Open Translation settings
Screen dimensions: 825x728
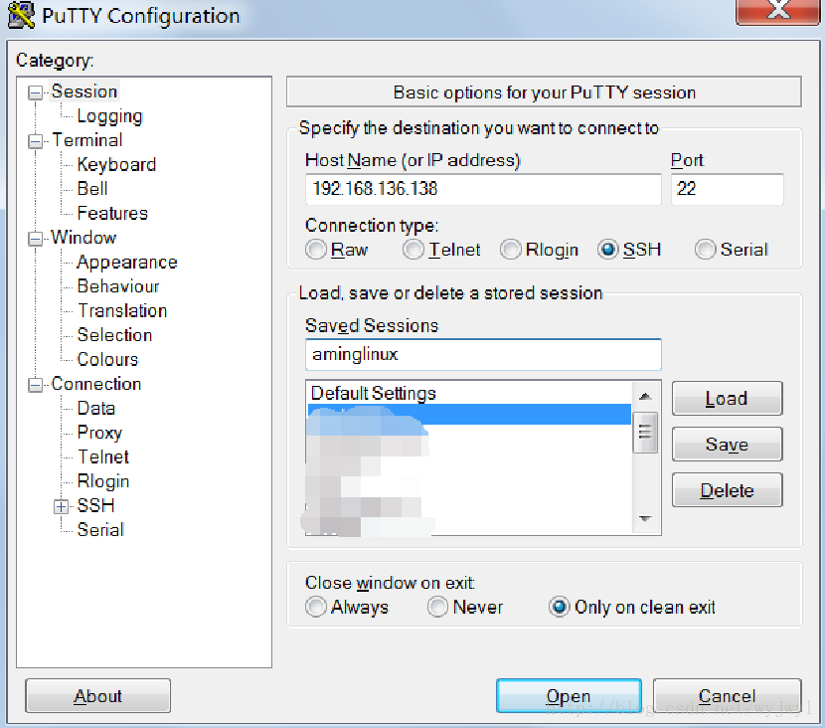tap(122, 310)
